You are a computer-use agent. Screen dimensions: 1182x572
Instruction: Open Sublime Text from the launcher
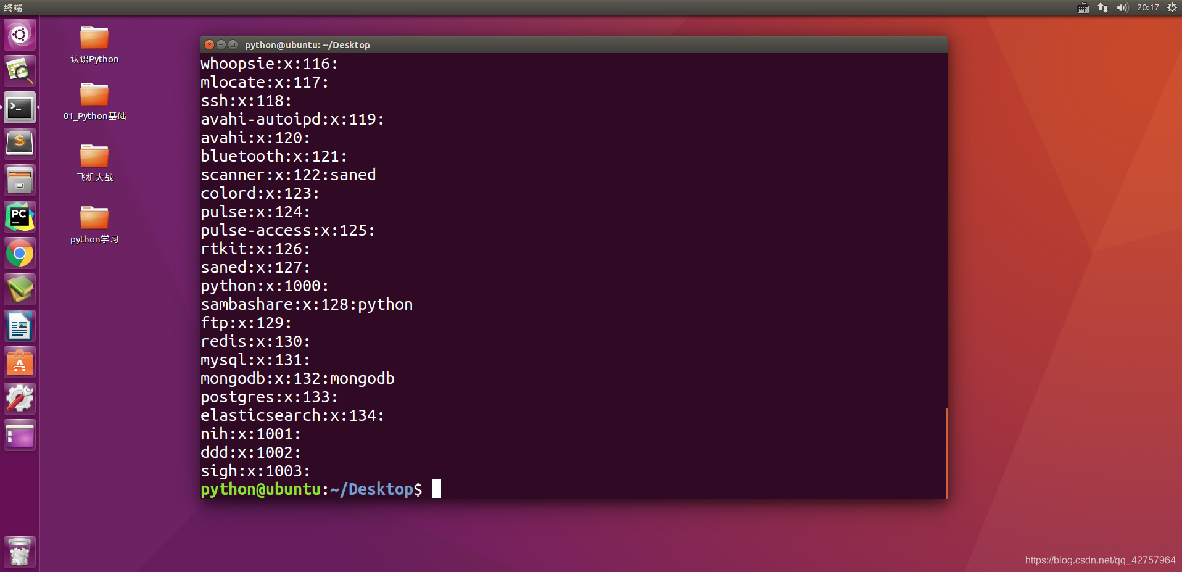coord(20,144)
